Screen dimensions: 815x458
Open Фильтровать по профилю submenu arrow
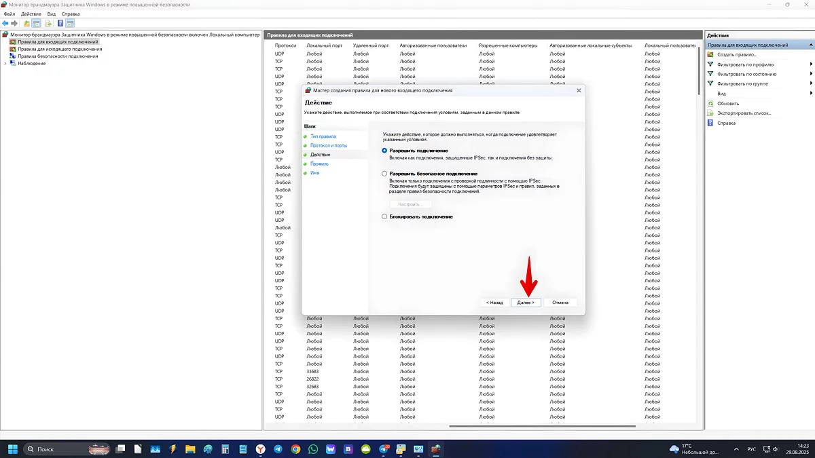pyautogui.click(x=811, y=64)
